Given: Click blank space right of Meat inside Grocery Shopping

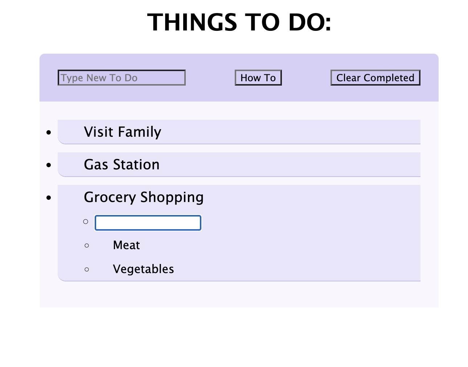Looking at the screenshot, I should click(279, 245).
